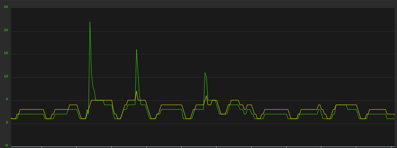Viewport: 397px width, 148px height.
Task: Select the 10 y-axis label
Action: pyautogui.click(x=6, y=76)
